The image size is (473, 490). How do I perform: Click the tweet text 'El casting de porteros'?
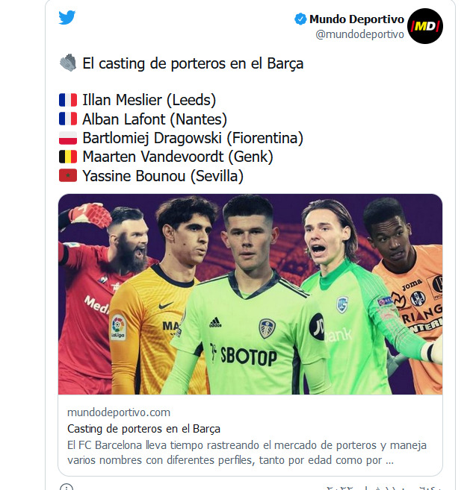(193, 64)
